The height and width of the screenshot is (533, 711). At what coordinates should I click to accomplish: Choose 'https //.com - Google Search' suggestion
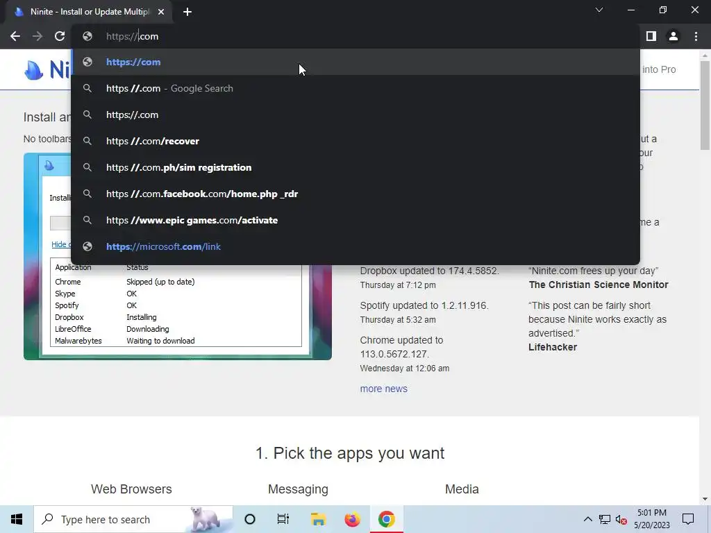tap(355, 88)
